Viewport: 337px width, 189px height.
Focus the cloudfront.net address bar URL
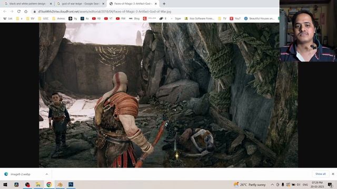(x=105, y=12)
